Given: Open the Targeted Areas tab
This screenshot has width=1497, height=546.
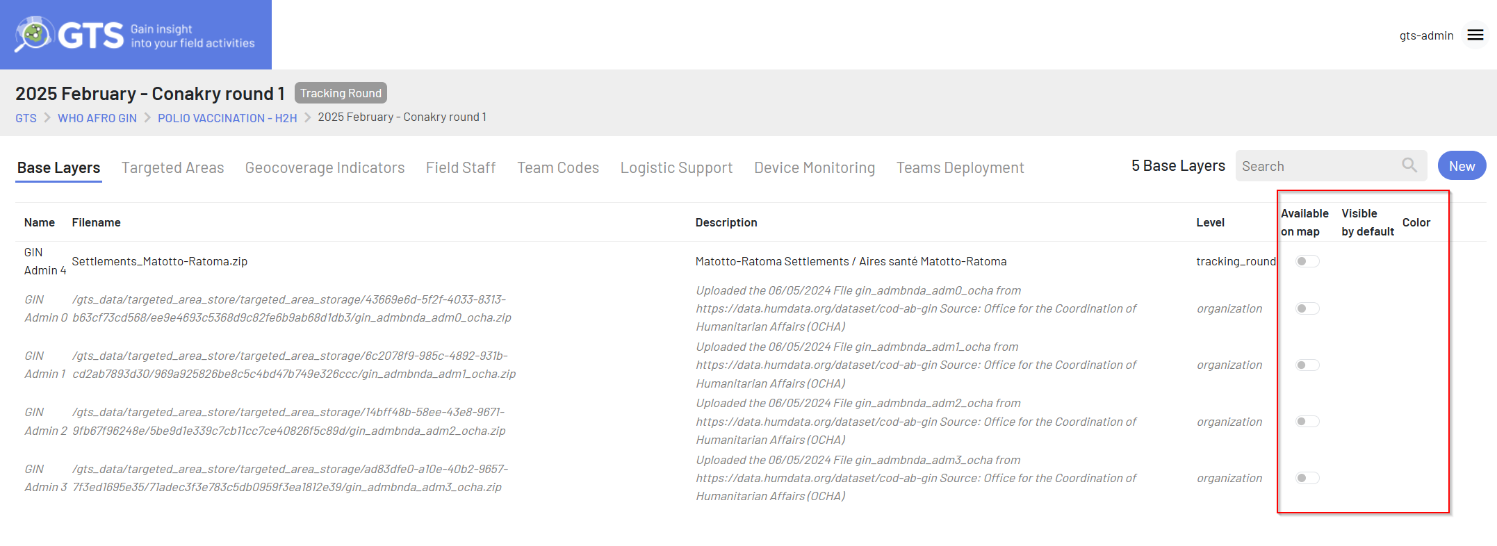Looking at the screenshot, I should [172, 168].
